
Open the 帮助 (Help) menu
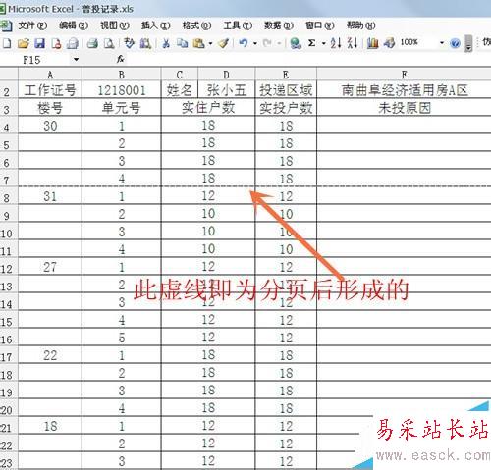(360, 26)
